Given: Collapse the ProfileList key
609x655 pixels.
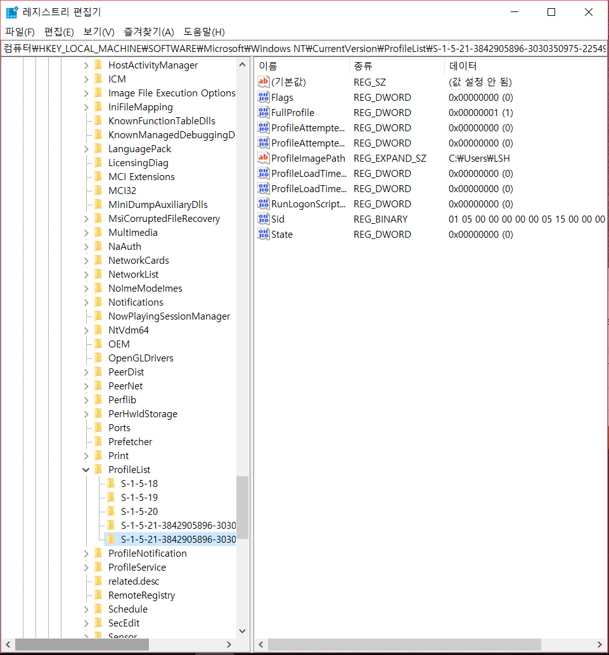Looking at the screenshot, I should coord(86,469).
